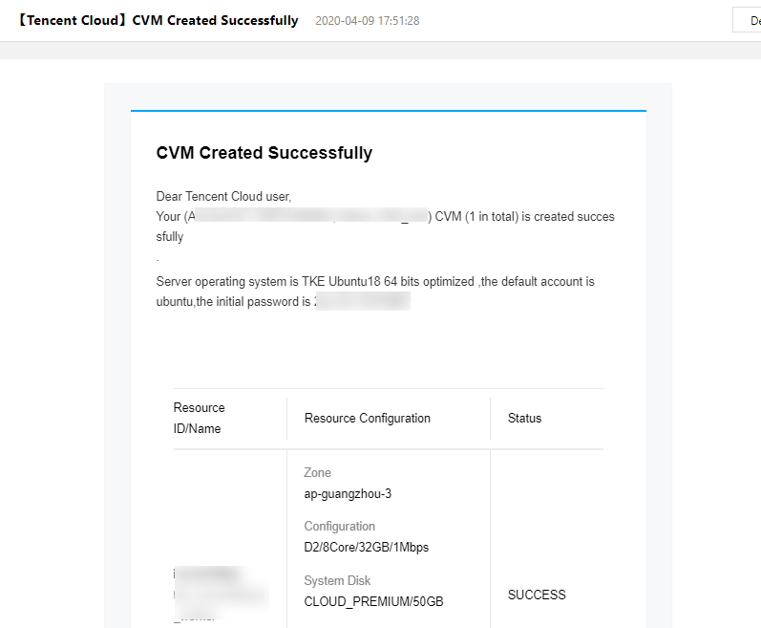The height and width of the screenshot is (628, 761).
Task: Click the Configuration label in the table
Action: click(339, 526)
